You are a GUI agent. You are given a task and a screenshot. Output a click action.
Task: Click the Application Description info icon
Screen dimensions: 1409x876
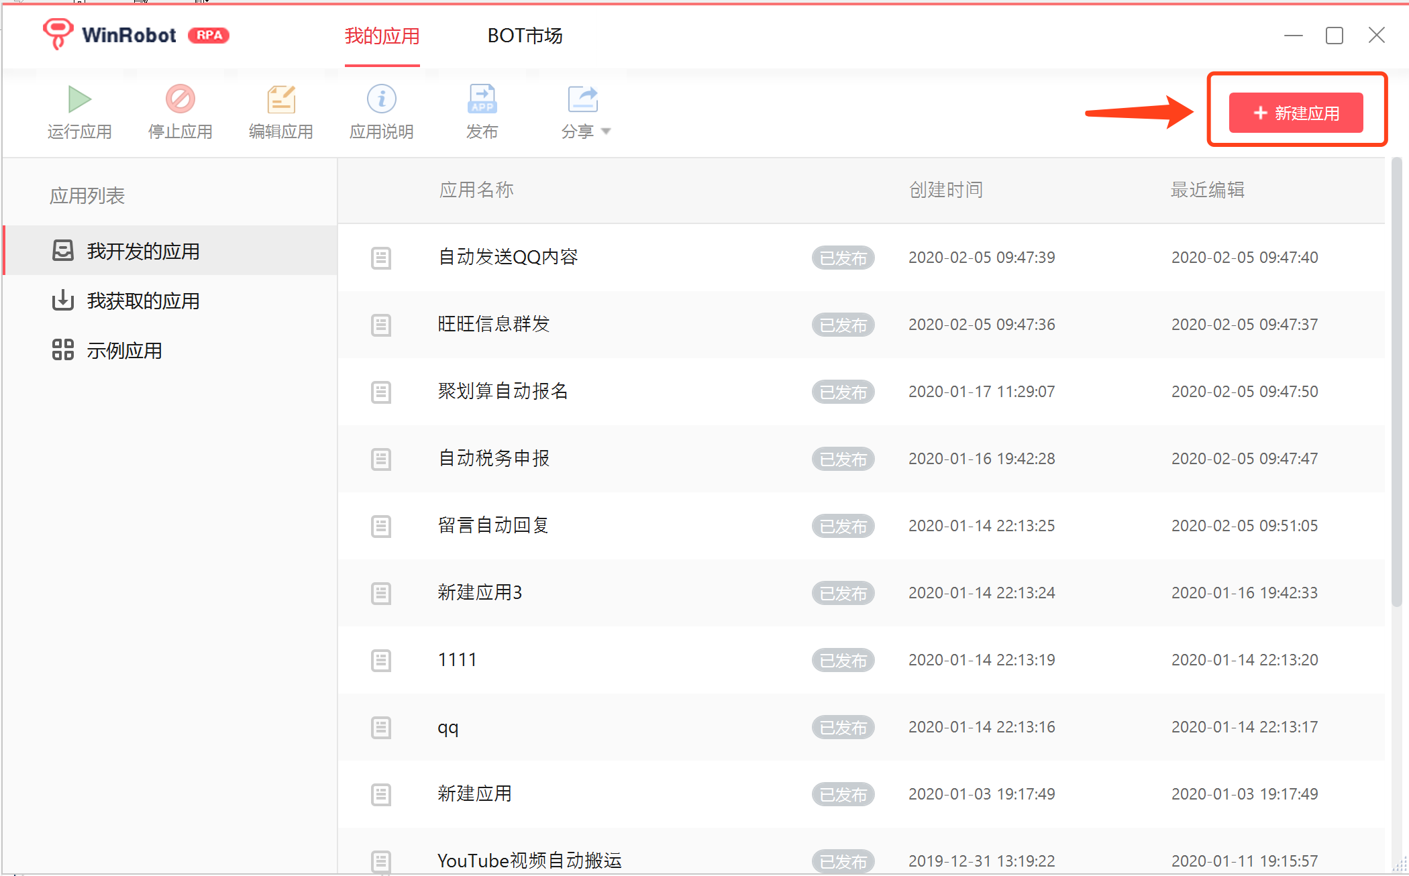[x=381, y=99]
